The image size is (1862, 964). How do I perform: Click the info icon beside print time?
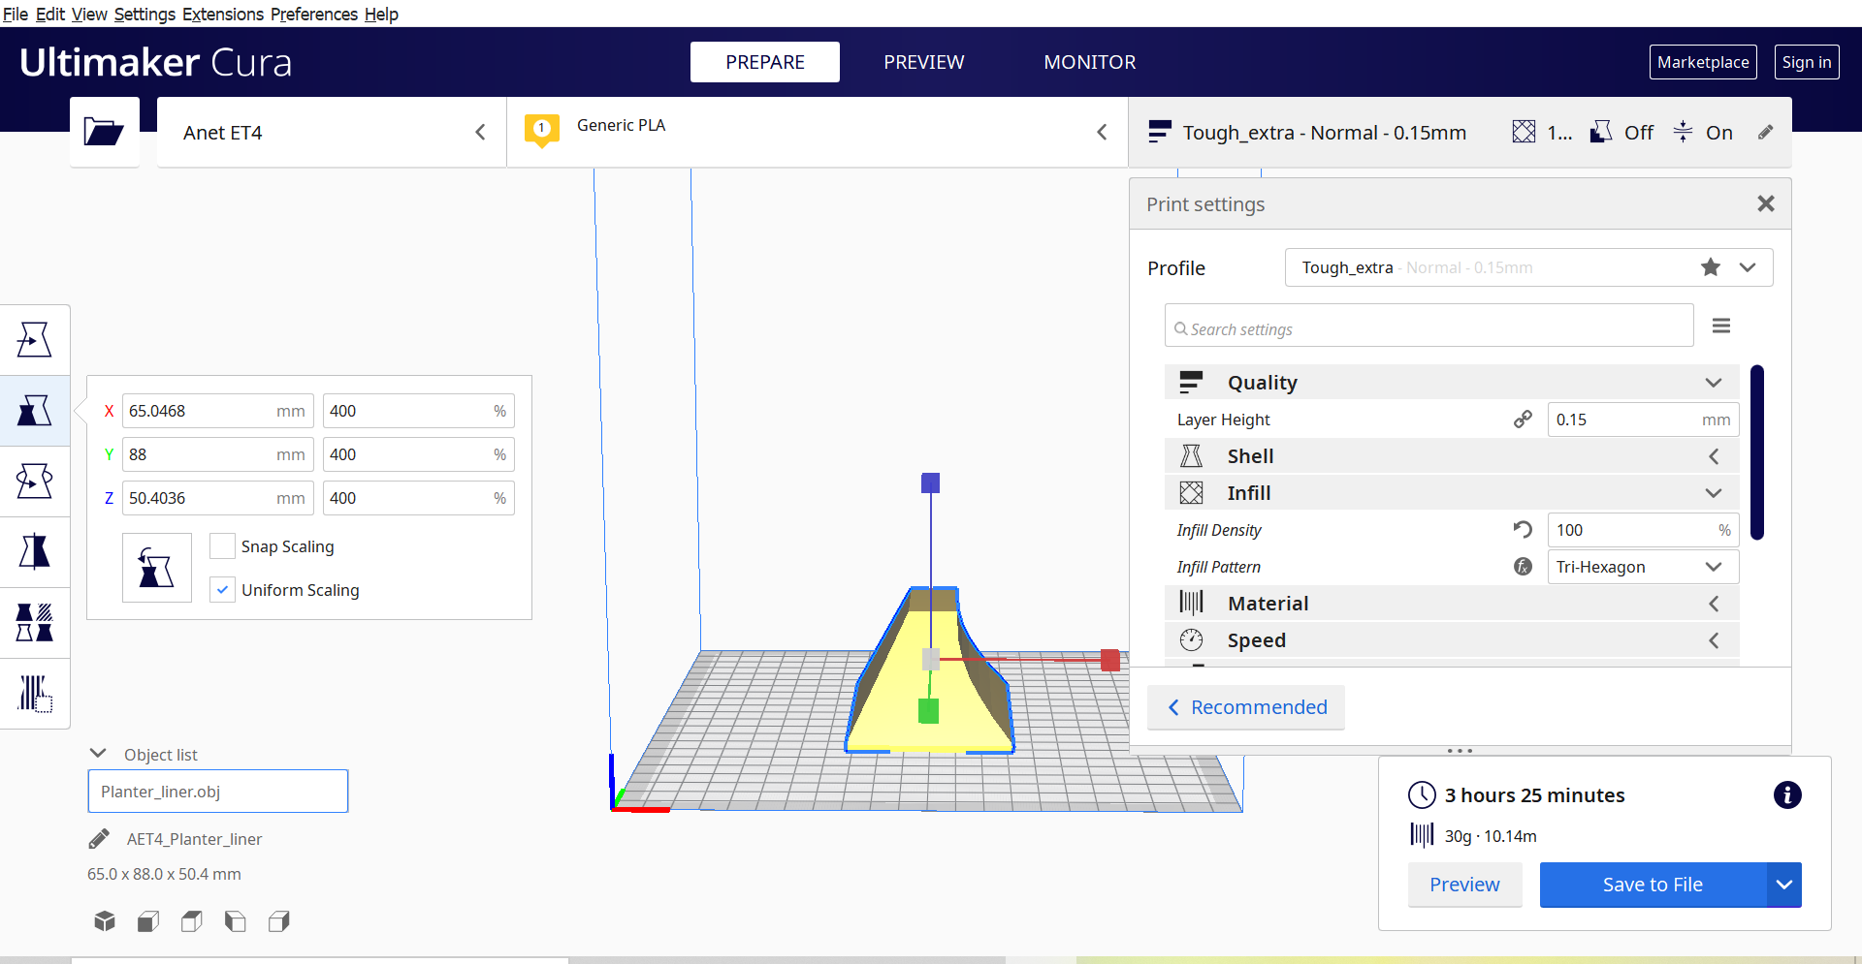[1787, 795]
